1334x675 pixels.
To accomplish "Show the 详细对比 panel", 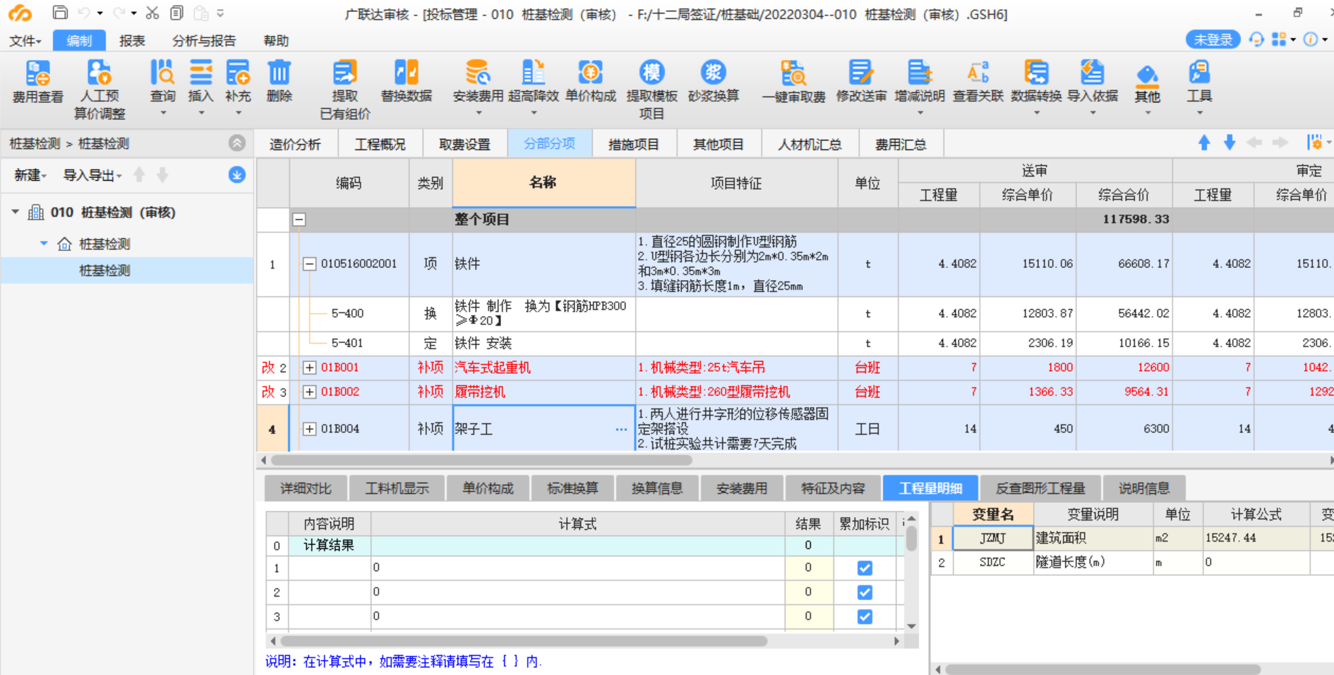I will (306, 488).
